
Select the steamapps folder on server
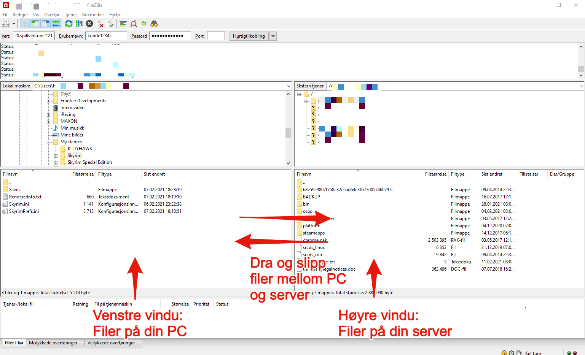pos(314,233)
